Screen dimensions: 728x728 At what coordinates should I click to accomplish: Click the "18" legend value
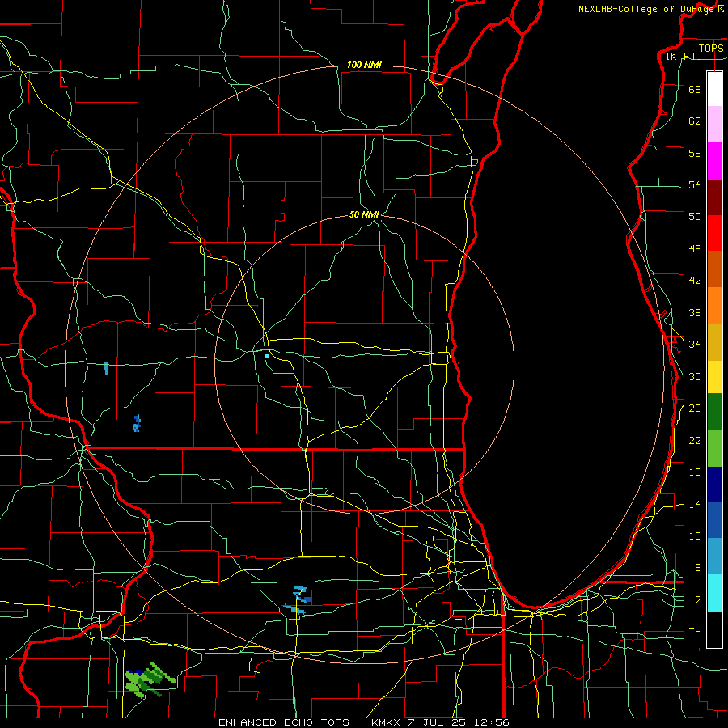click(x=695, y=472)
